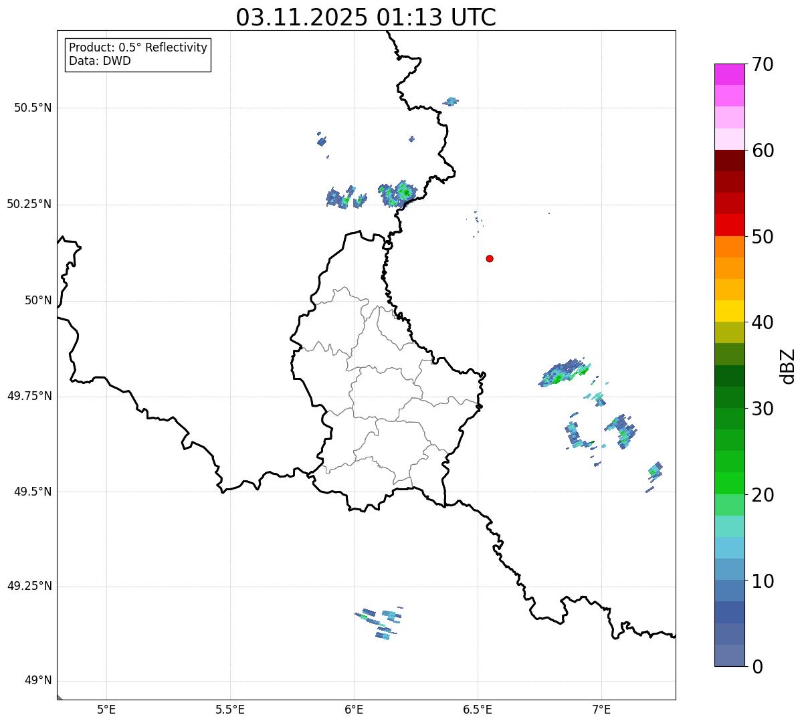Click the radar echo straddling the 7°E gridline
This screenshot has width=804, height=723.
pos(598,399)
